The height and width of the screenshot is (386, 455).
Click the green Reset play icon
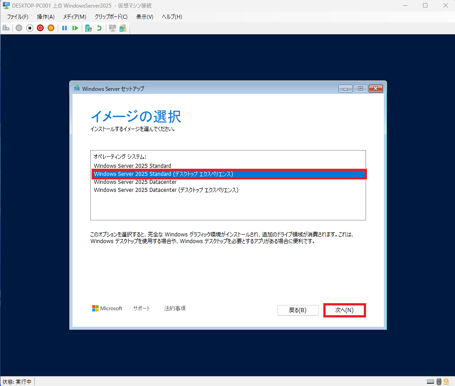[75, 28]
